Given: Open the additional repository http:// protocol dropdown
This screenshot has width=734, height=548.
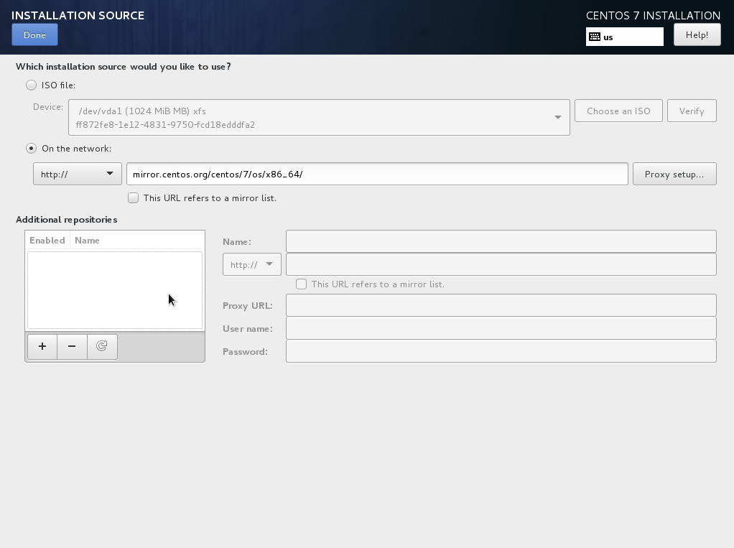Looking at the screenshot, I should tap(252, 264).
